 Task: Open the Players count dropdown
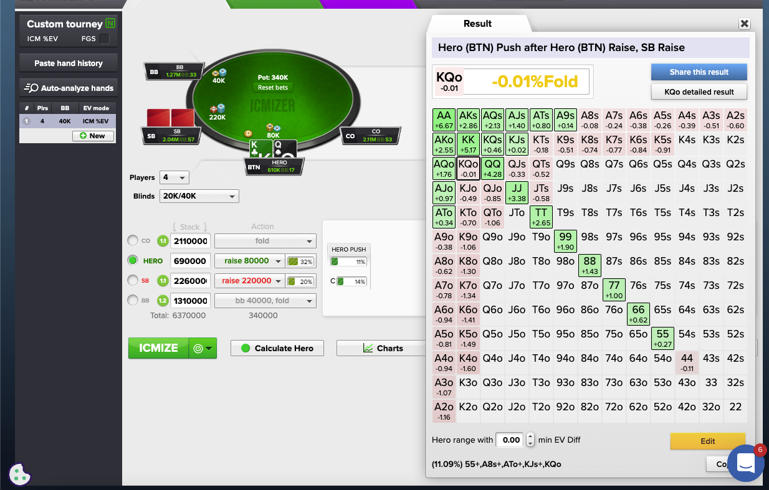[174, 177]
